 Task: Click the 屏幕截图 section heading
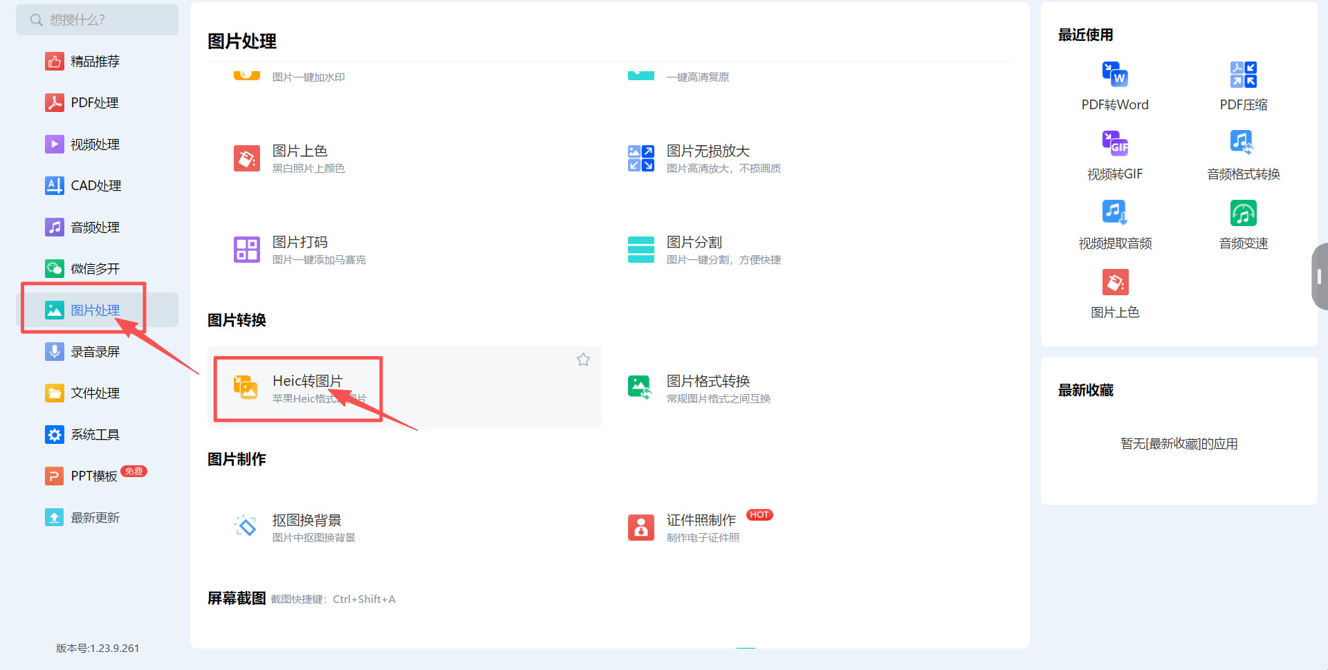tap(237, 598)
